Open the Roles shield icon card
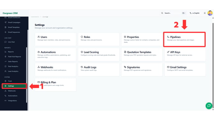The height and width of the screenshot is (120, 214). [x=82, y=37]
